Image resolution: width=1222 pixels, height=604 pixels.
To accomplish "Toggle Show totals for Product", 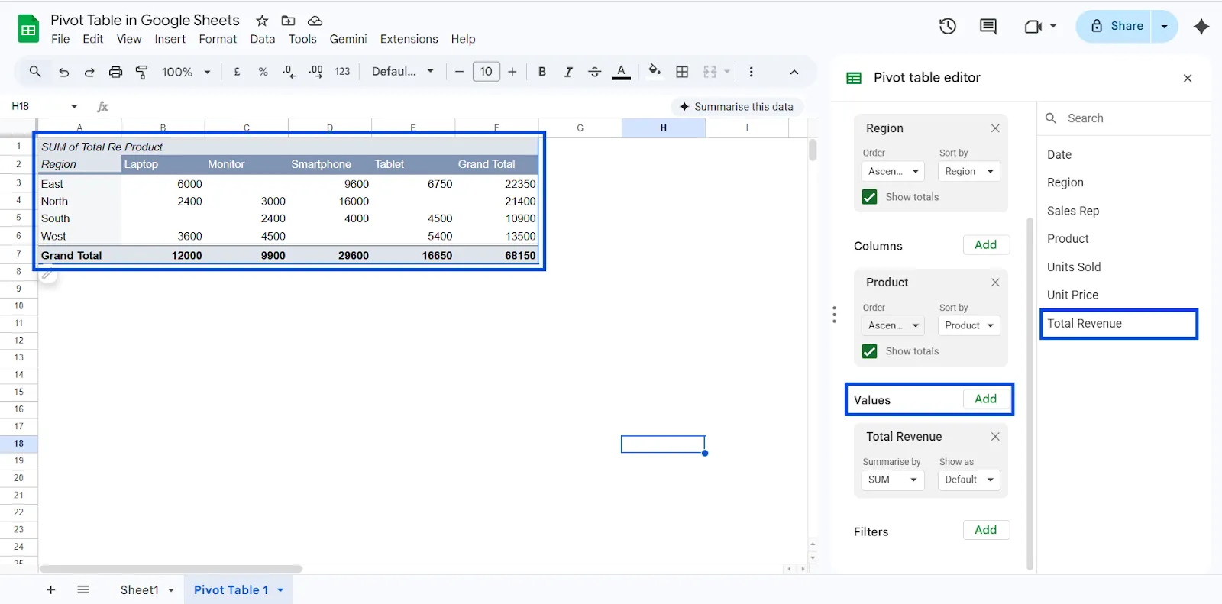I will coord(869,351).
